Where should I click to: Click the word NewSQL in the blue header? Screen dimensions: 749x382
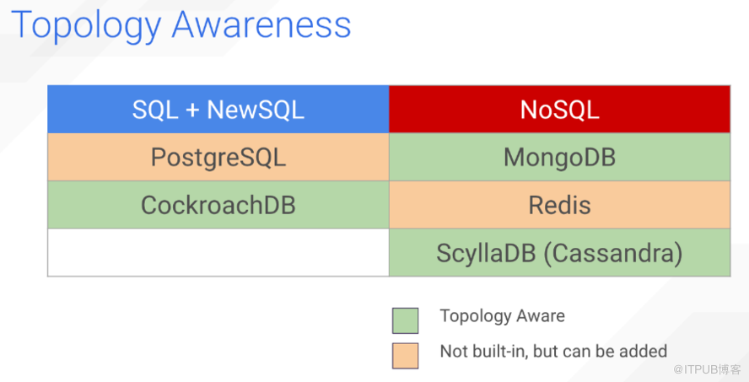click(x=256, y=109)
